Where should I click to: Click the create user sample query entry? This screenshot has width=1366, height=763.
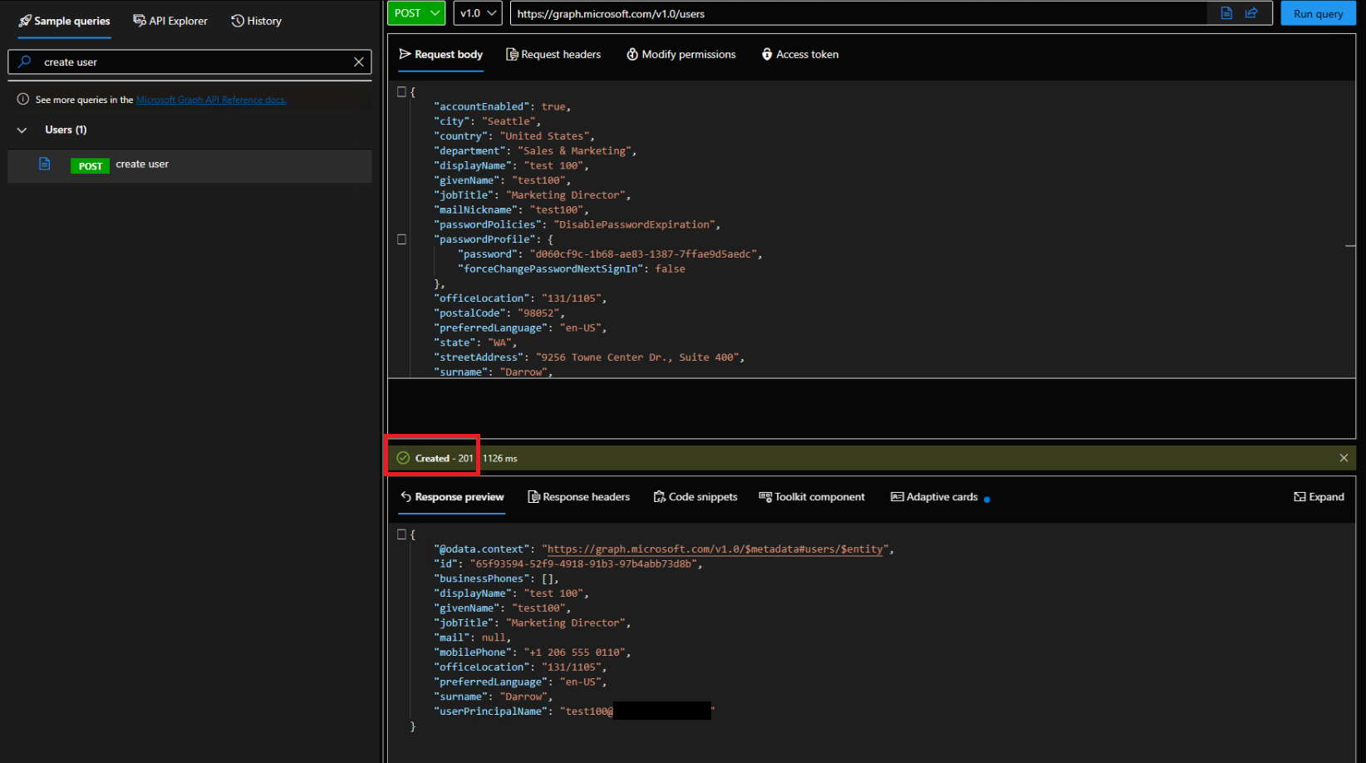(x=141, y=165)
